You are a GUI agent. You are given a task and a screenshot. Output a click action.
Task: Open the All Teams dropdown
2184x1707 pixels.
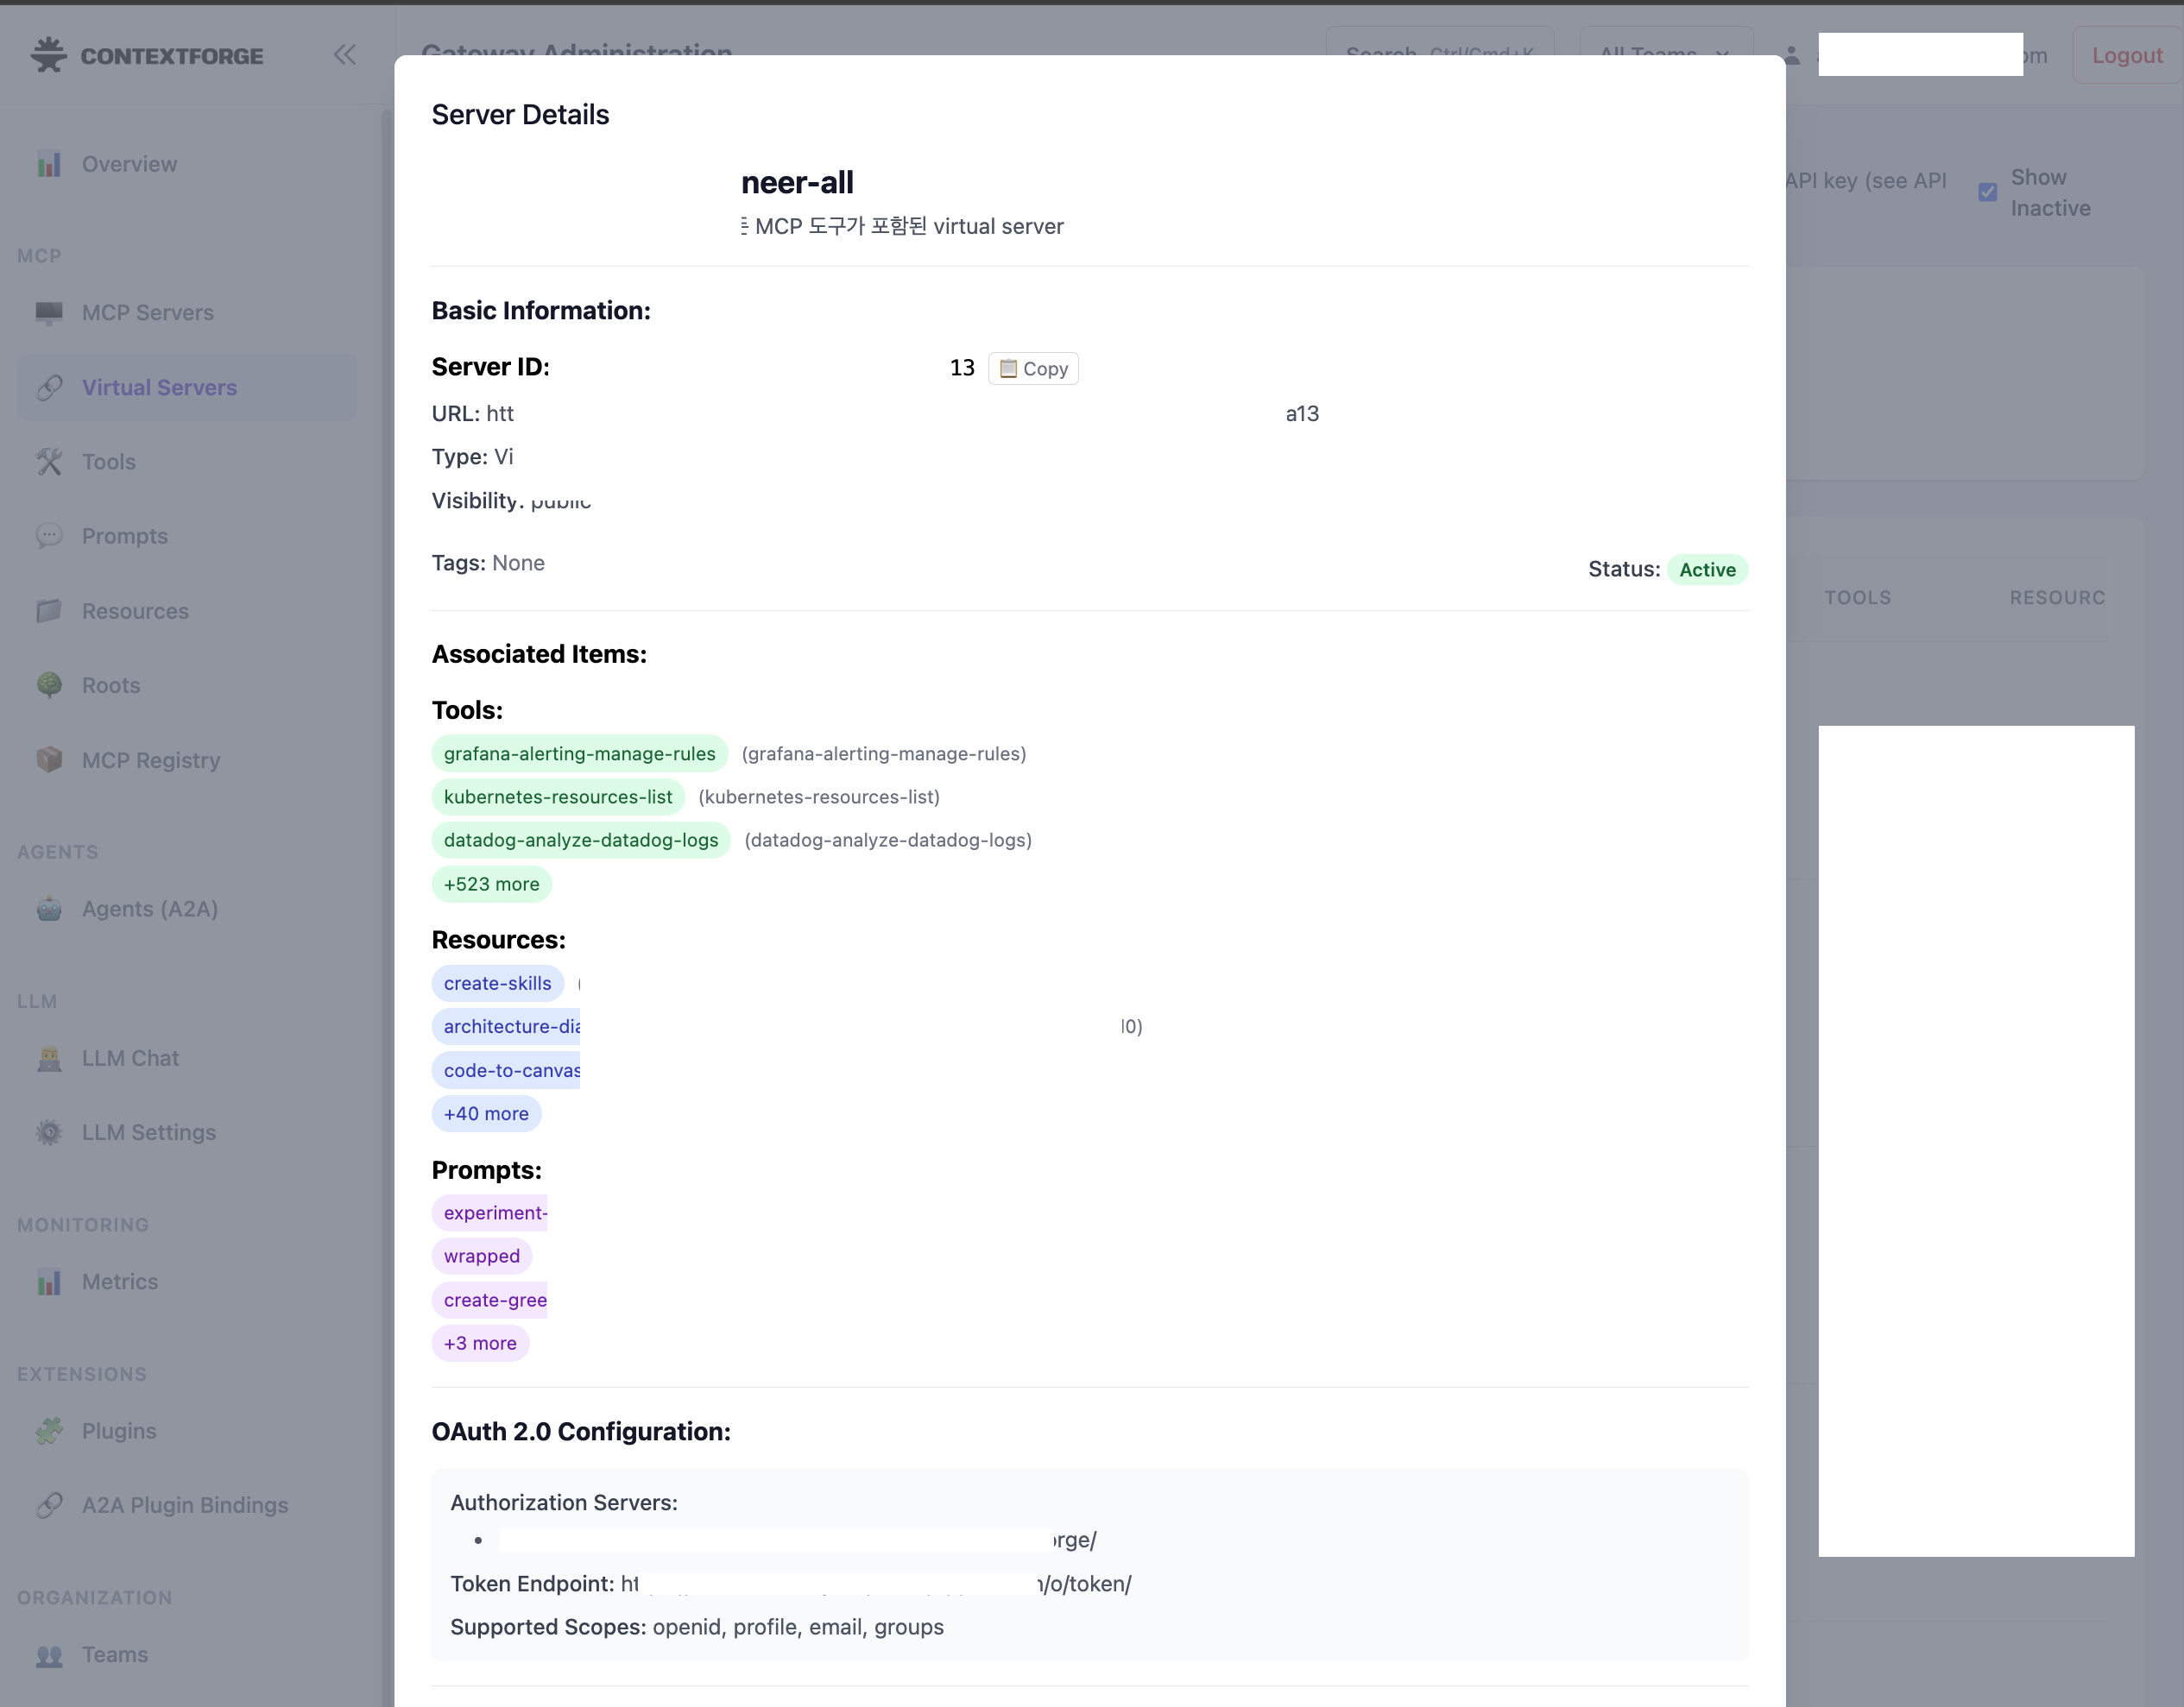tap(1666, 54)
